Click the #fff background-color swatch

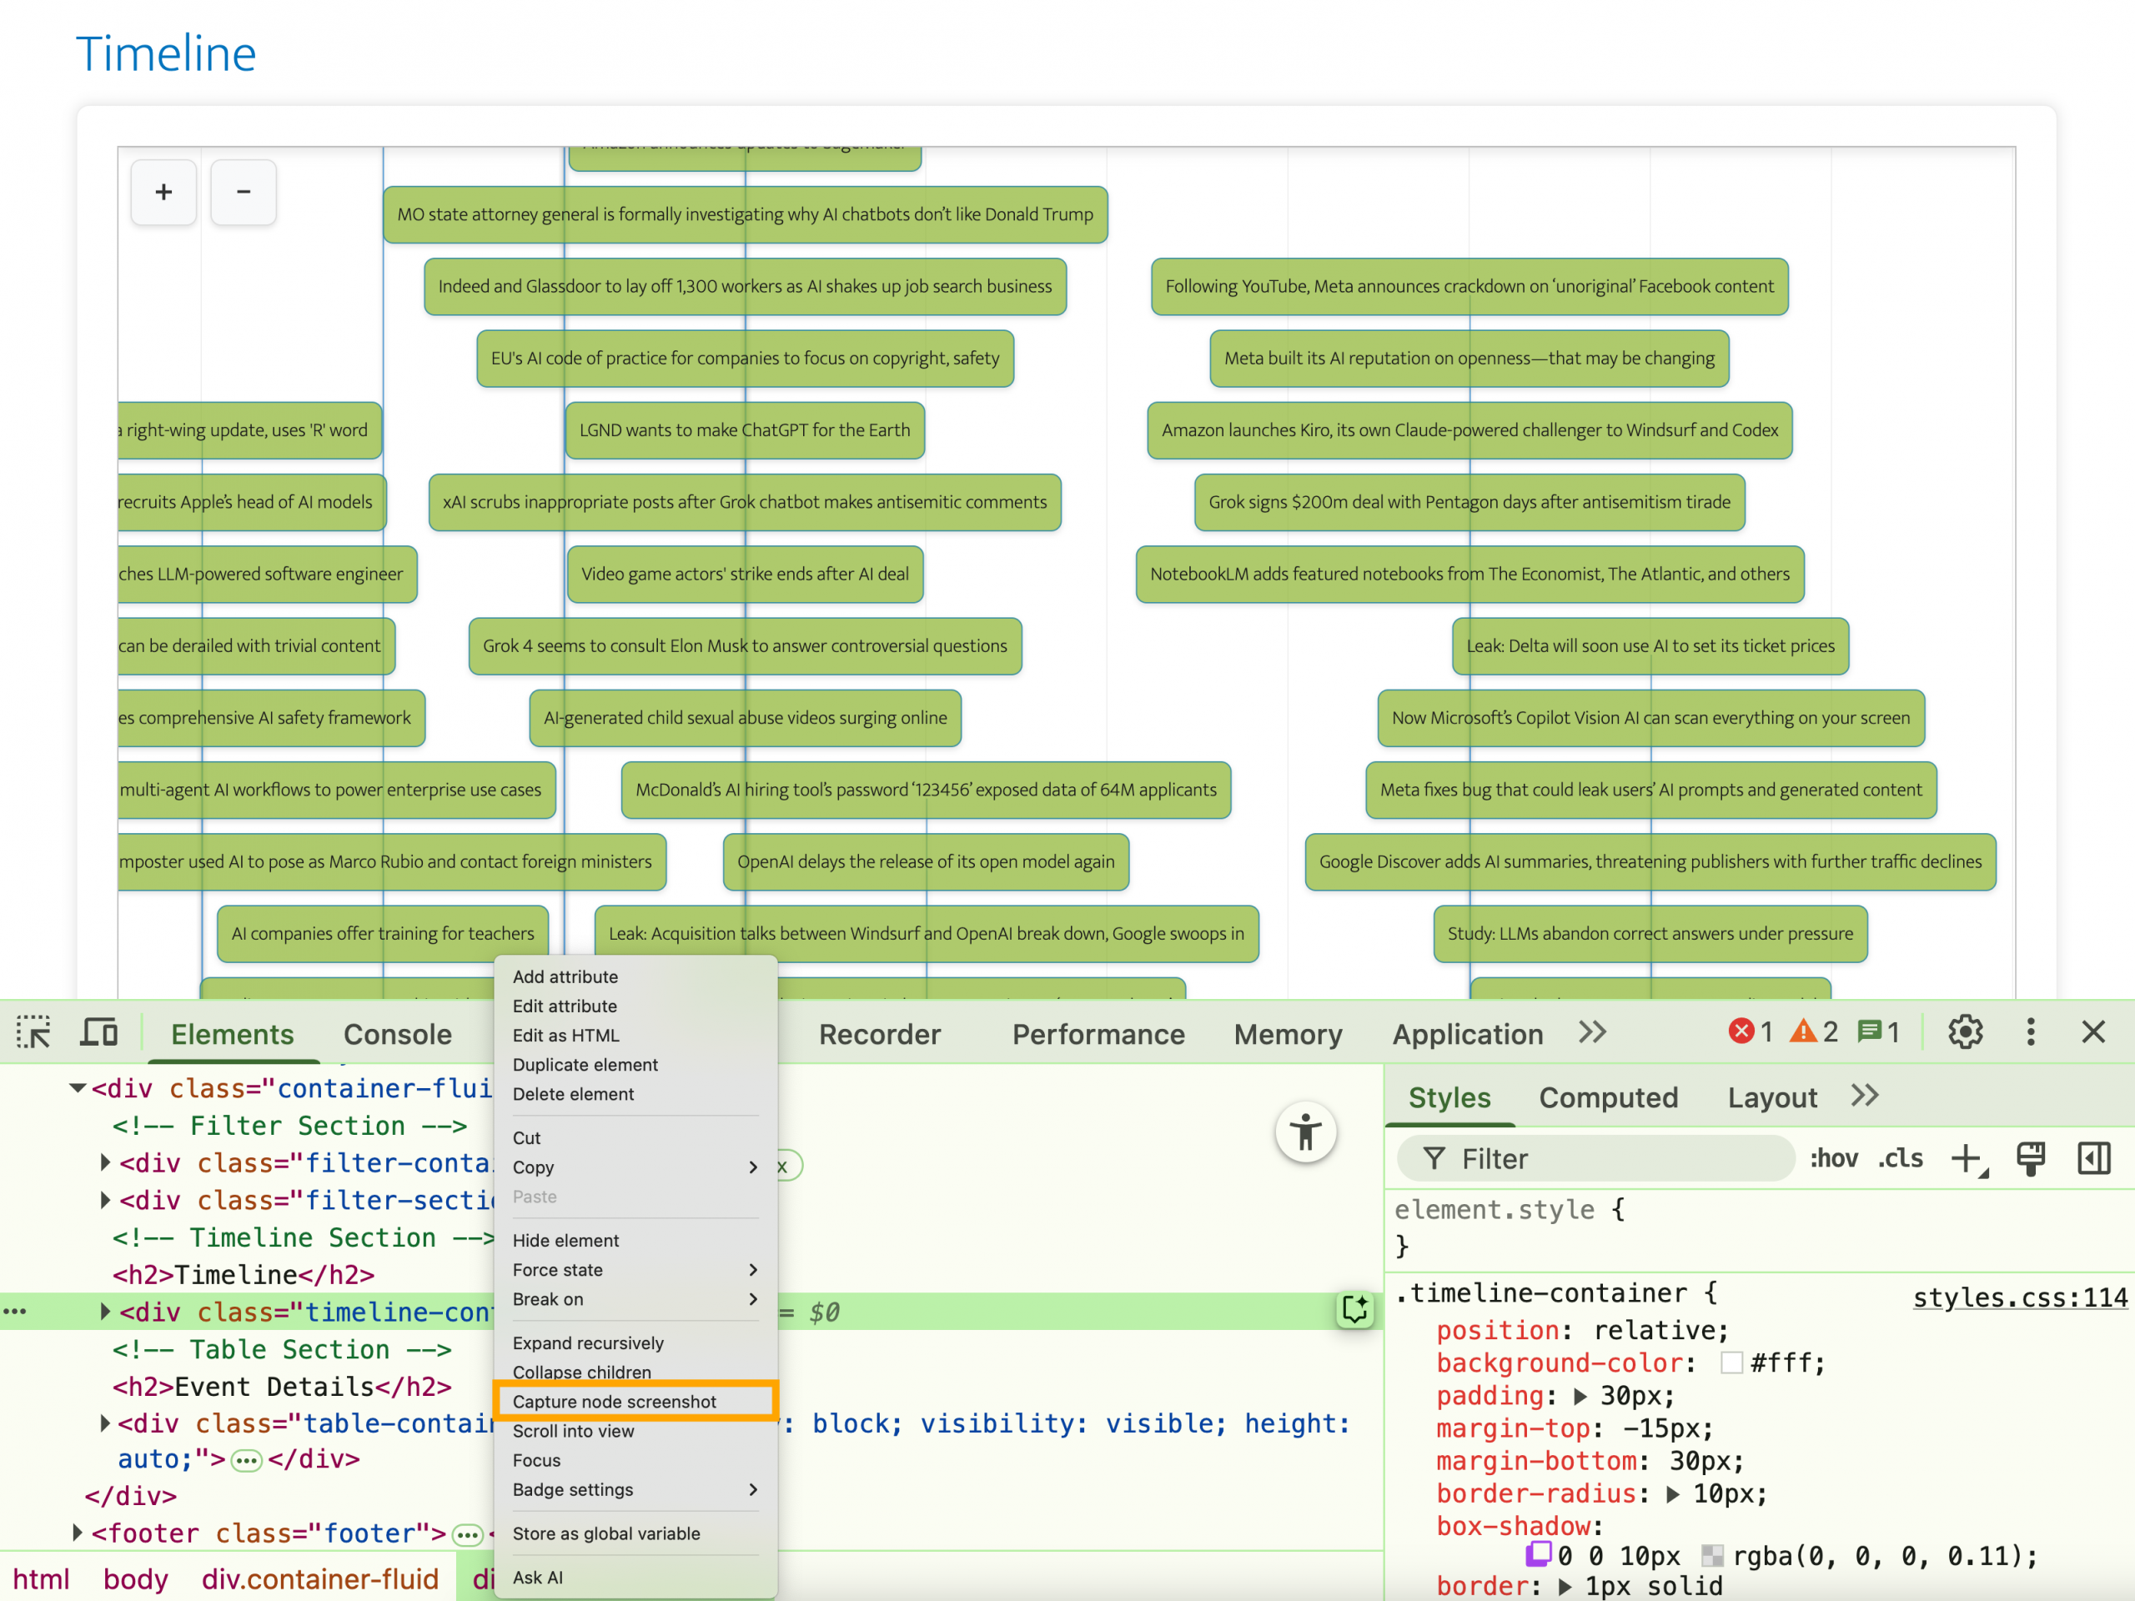1731,1363
